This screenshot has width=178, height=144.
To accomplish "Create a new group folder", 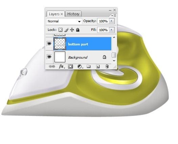I will pyautogui.click(x=88, y=66).
